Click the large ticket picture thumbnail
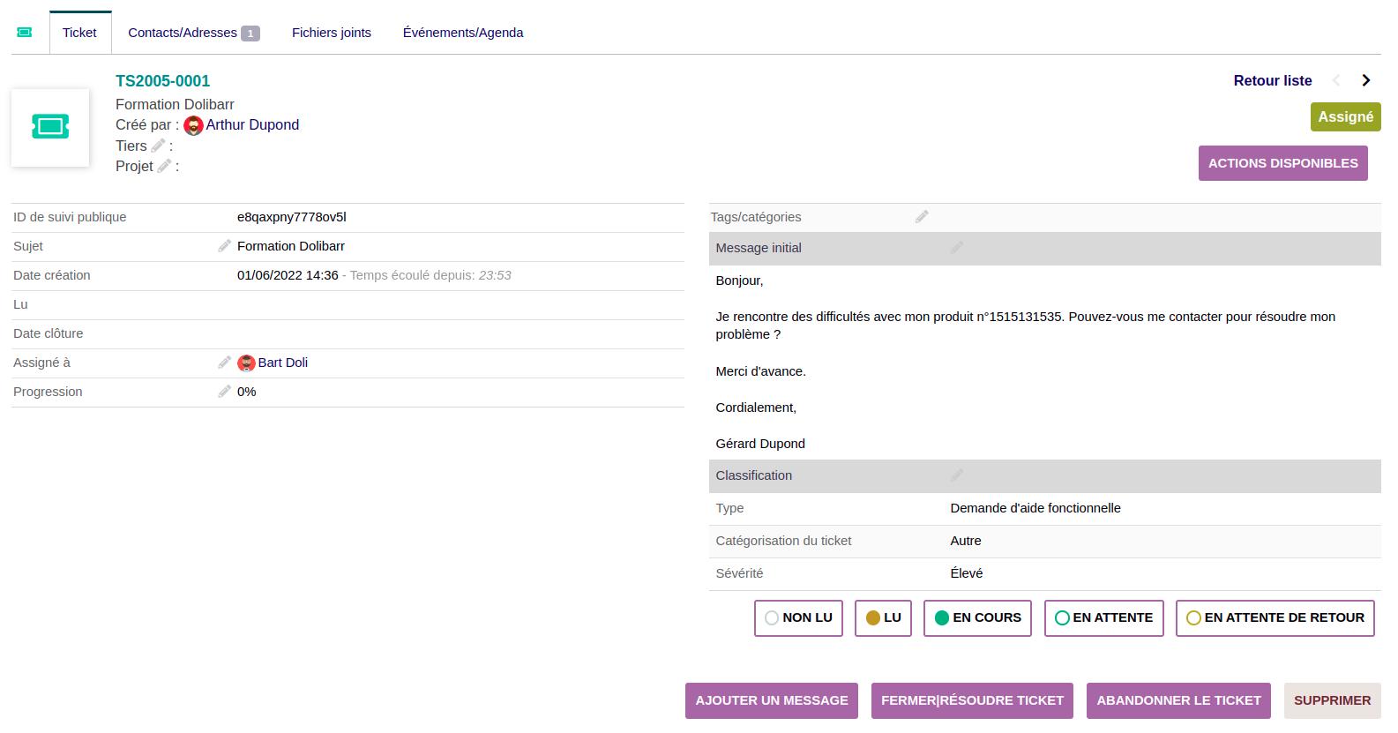This screenshot has width=1398, height=733. click(50, 127)
